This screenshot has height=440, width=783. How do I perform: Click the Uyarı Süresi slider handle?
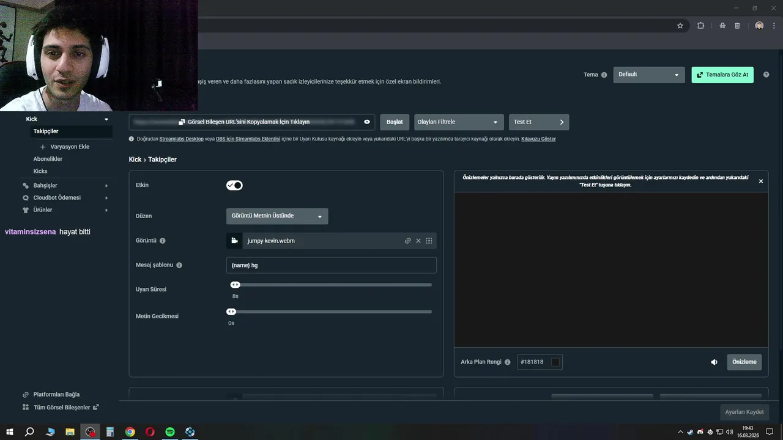(x=235, y=285)
